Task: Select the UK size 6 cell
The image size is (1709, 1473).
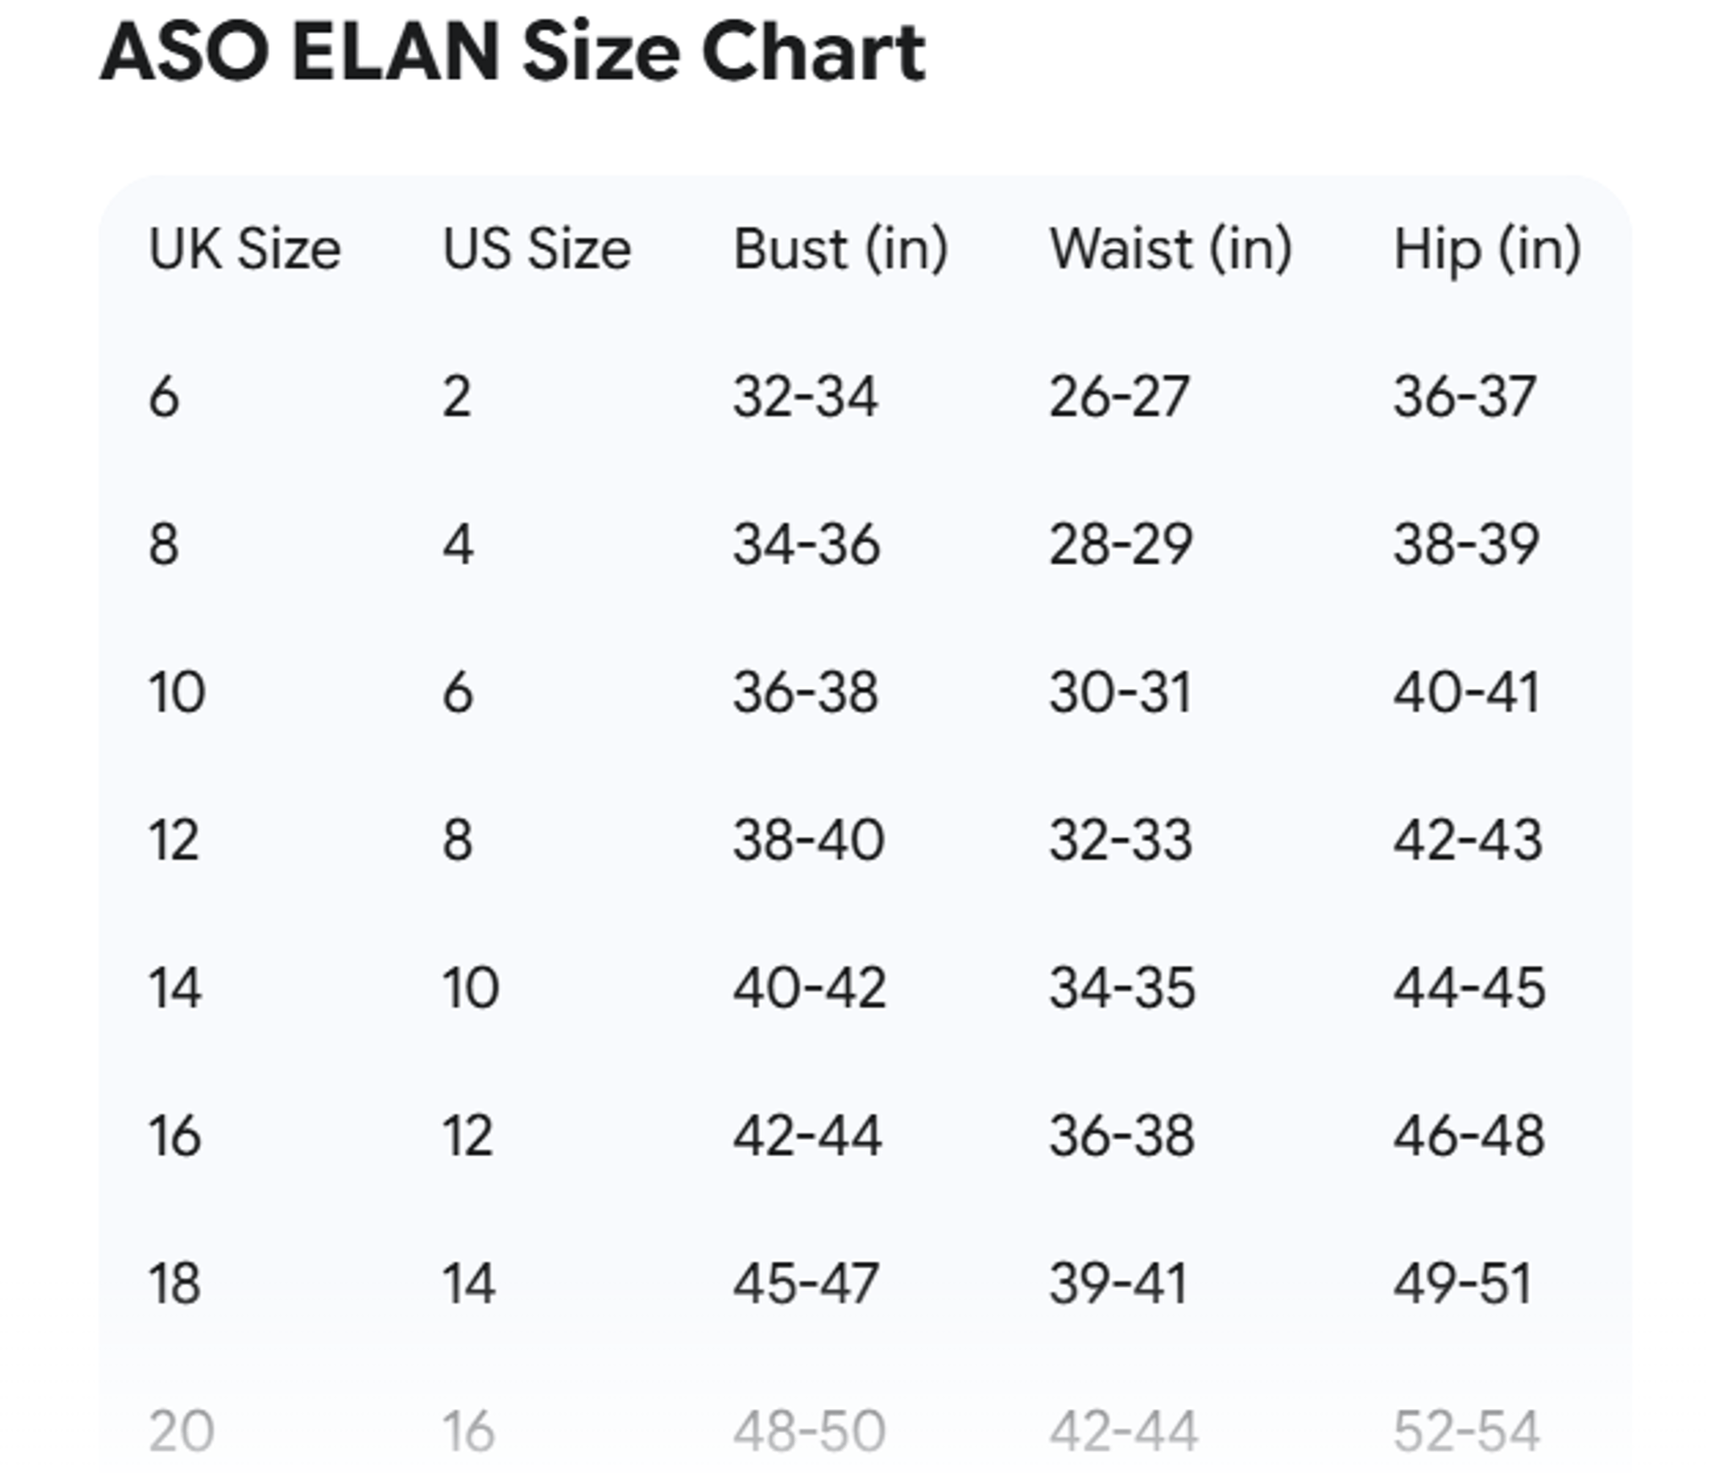Action: coord(164,396)
